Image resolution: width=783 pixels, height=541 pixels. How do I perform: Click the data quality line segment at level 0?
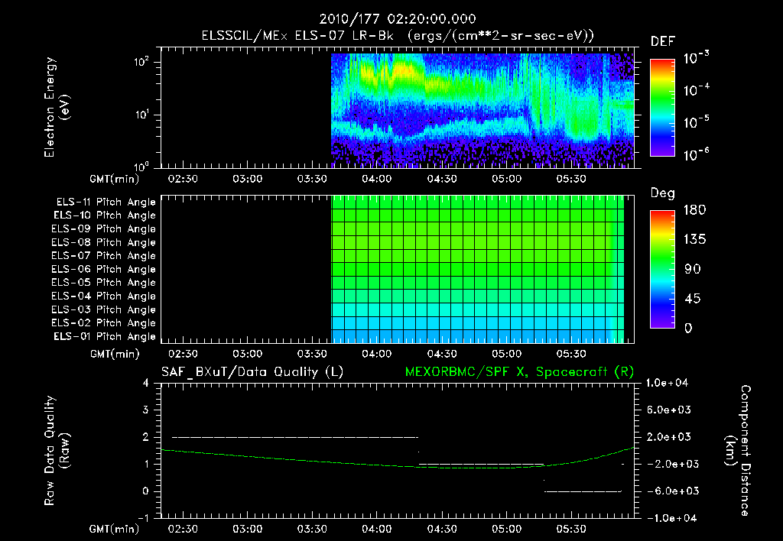583,491
